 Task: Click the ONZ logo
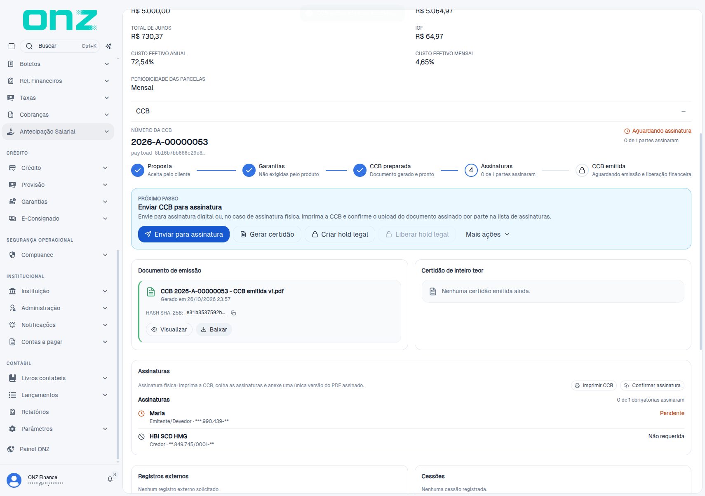(x=60, y=20)
